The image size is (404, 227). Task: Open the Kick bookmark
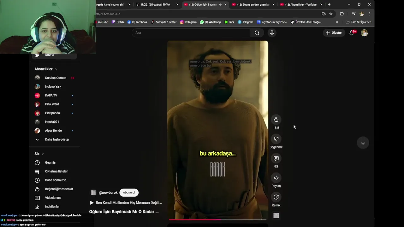click(229, 22)
